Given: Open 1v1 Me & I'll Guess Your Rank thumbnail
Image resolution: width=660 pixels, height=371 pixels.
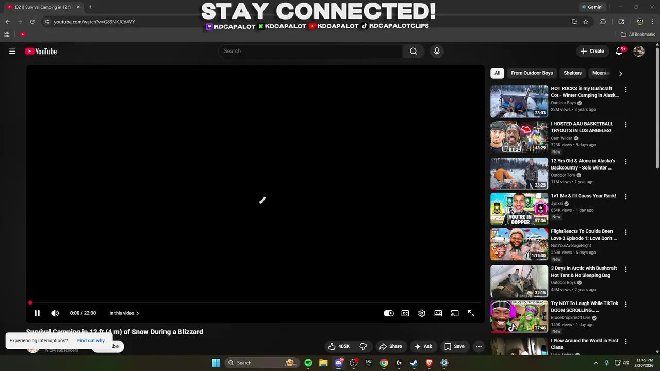Looking at the screenshot, I should pyautogui.click(x=519, y=209).
